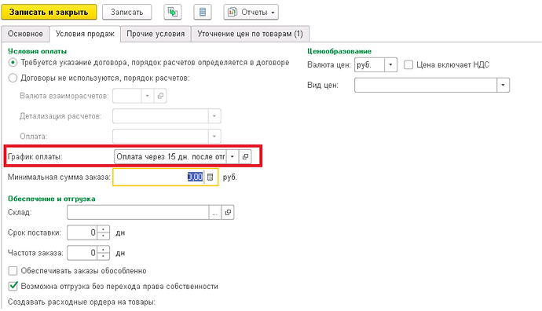Screen dimensions: 542x311
Task: Enable Обеспечивать заказы обособленно checkbox
Action: (x=13, y=271)
